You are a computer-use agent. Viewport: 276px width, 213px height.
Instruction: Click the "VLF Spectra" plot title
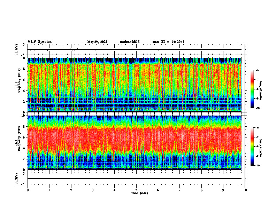click(39, 42)
